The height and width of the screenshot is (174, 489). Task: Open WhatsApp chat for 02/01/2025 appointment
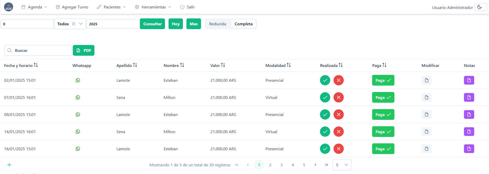pyautogui.click(x=78, y=80)
